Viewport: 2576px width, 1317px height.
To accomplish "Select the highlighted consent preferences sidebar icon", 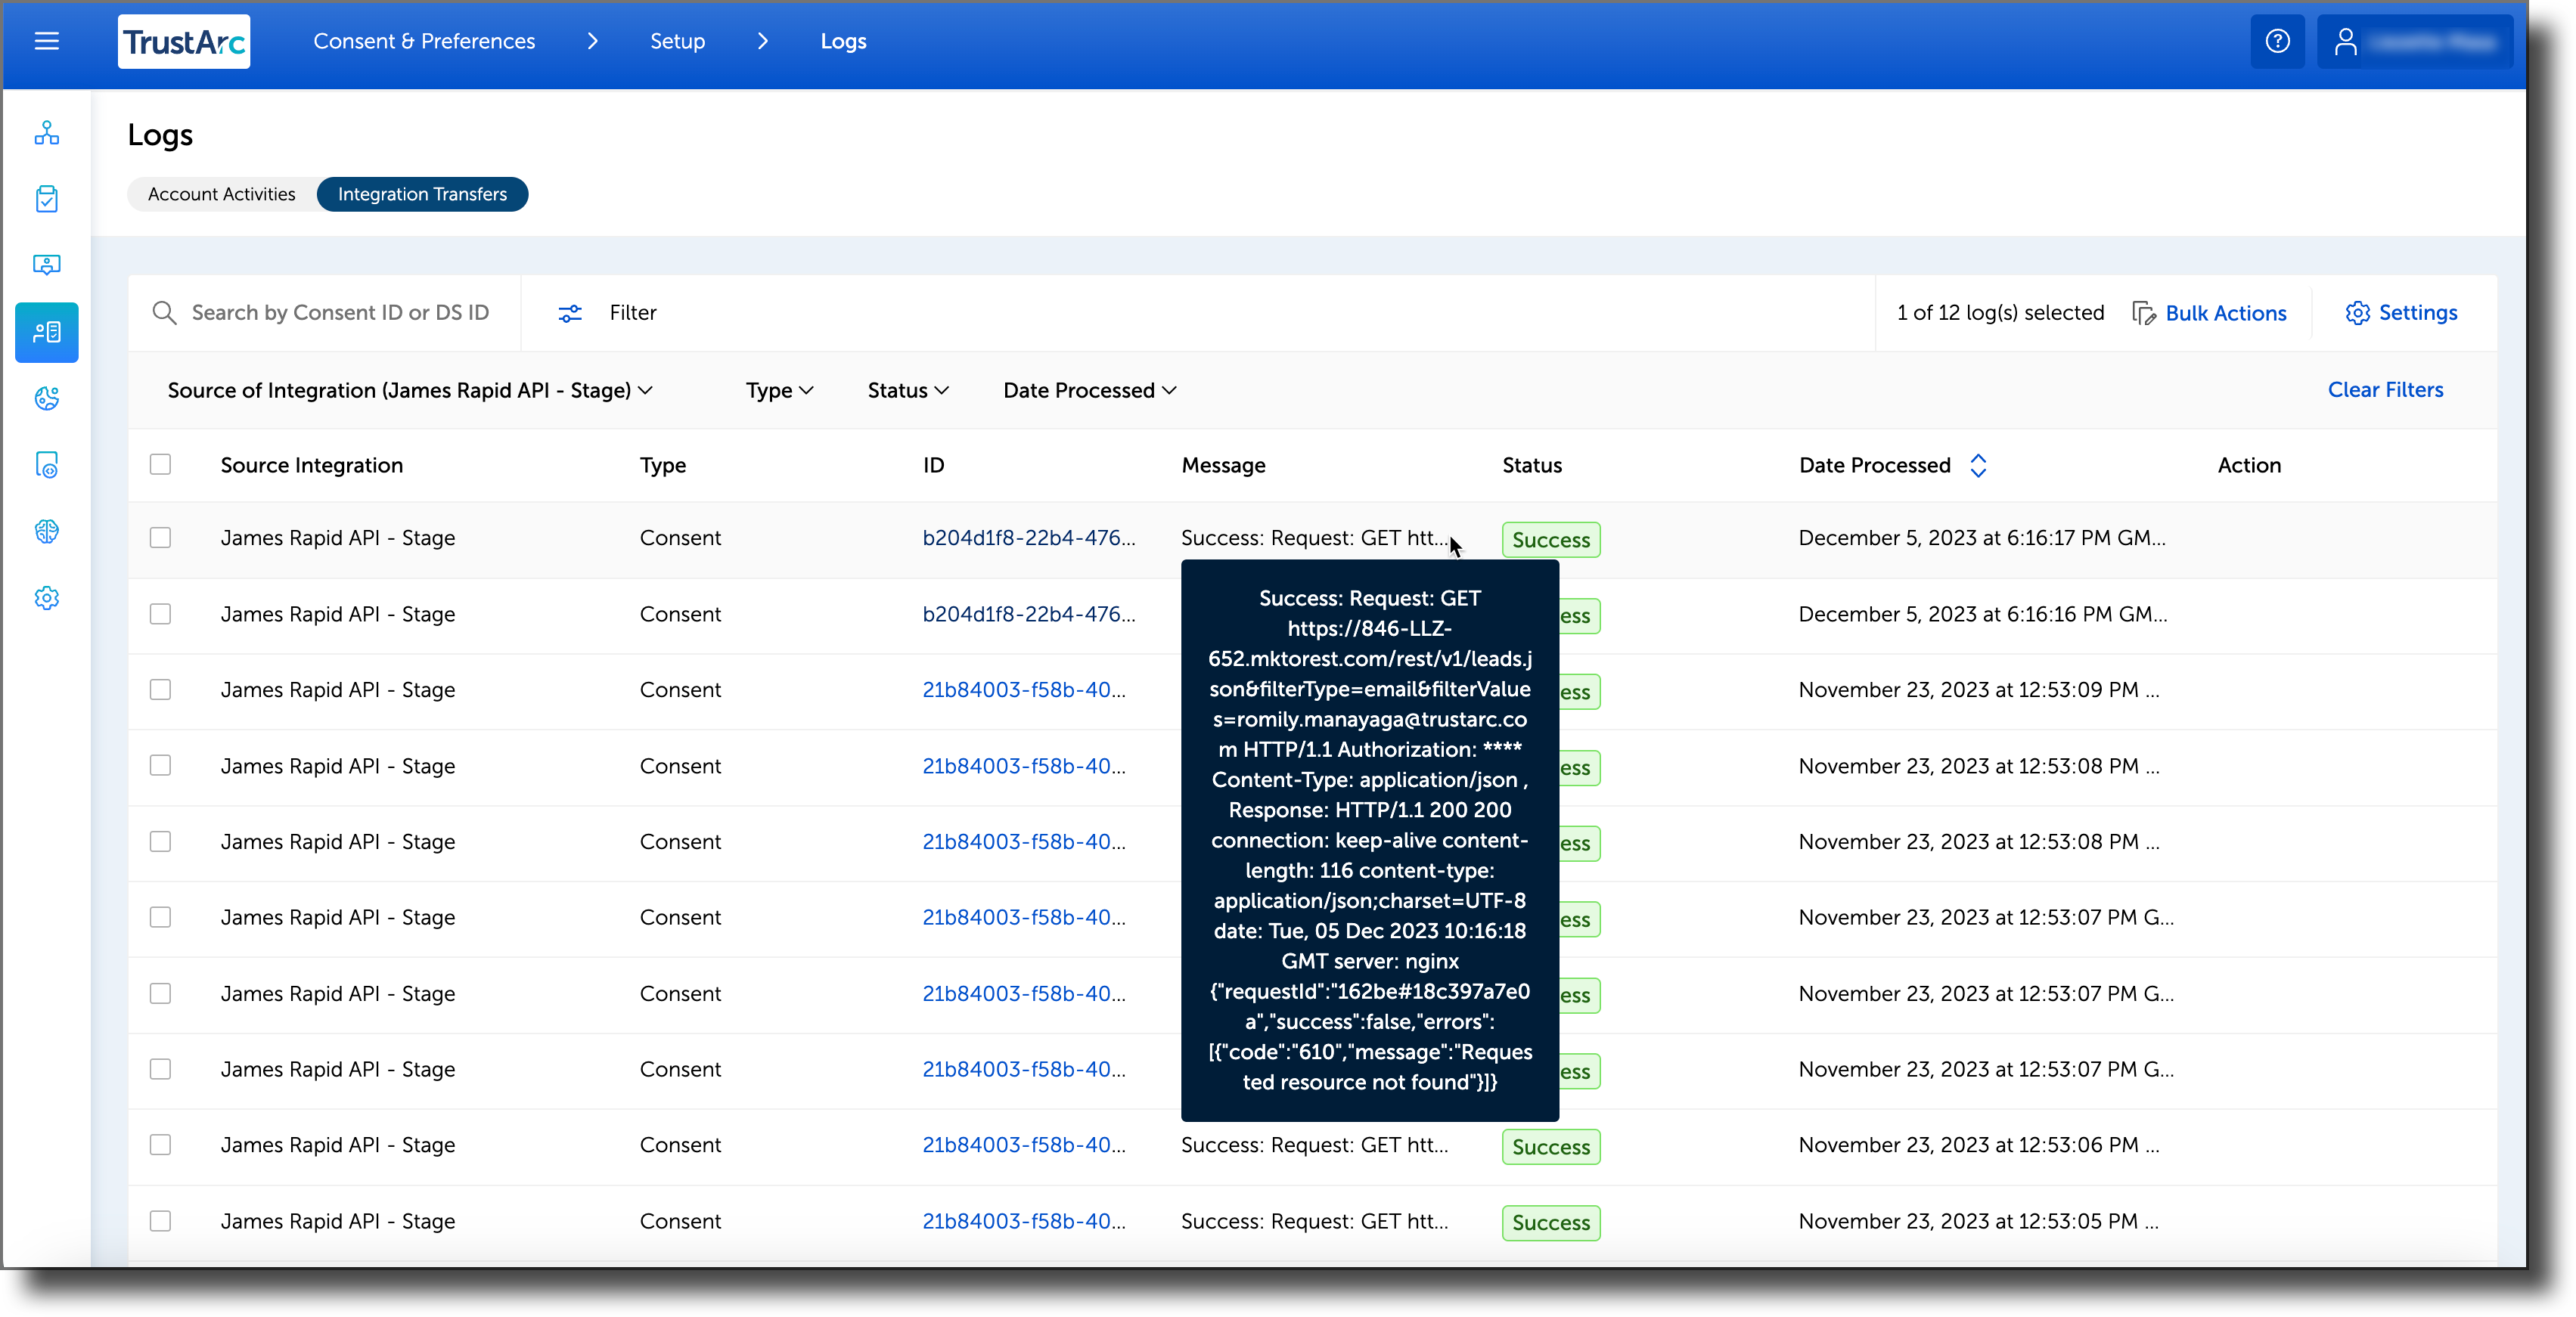I will point(47,332).
